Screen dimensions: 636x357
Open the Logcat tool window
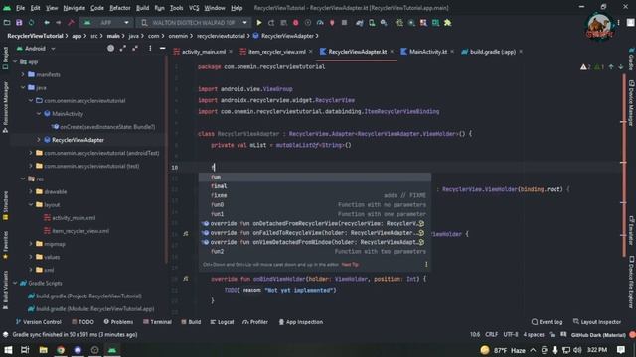[222, 322]
